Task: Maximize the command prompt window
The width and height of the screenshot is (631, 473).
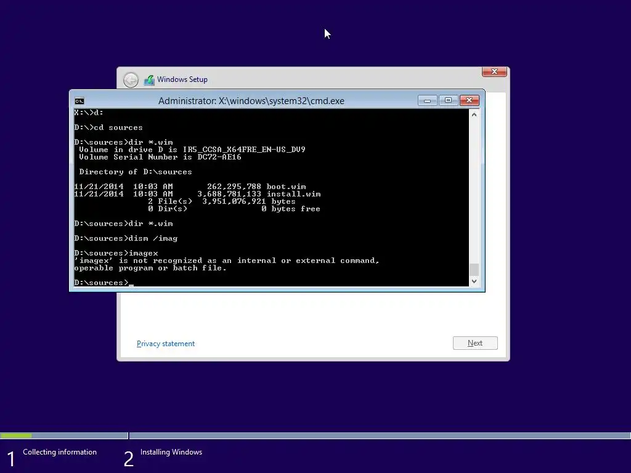Action: 448,100
